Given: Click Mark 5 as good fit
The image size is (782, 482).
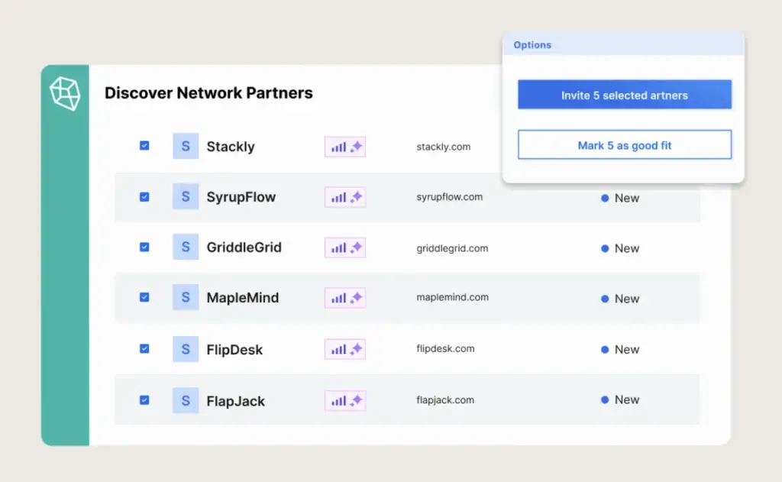Looking at the screenshot, I should coord(625,145).
